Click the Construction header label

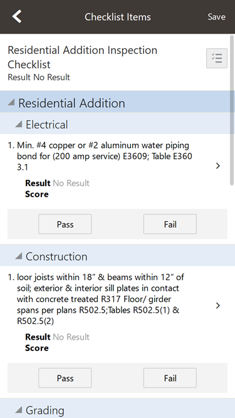pos(56,256)
